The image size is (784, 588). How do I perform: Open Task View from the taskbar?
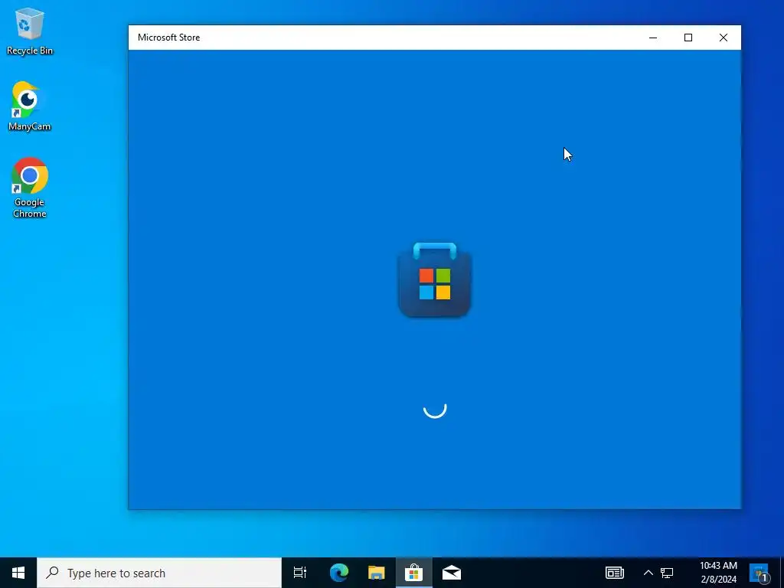(300, 573)
